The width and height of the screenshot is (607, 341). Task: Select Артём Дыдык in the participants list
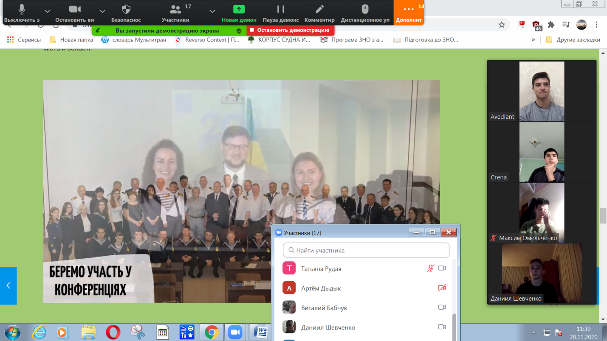pos(363,288)
